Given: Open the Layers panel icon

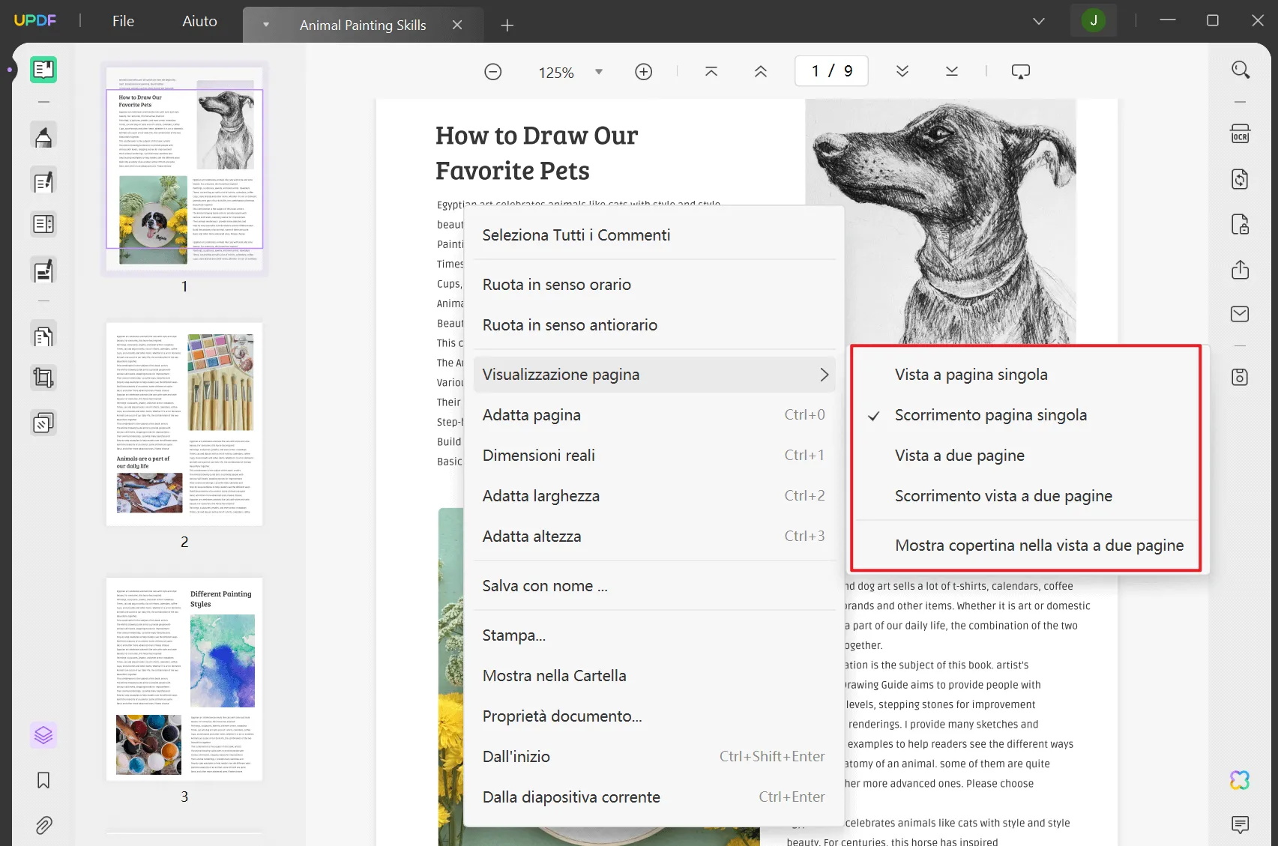Looking at the screenshot, I should coord(43,735).
